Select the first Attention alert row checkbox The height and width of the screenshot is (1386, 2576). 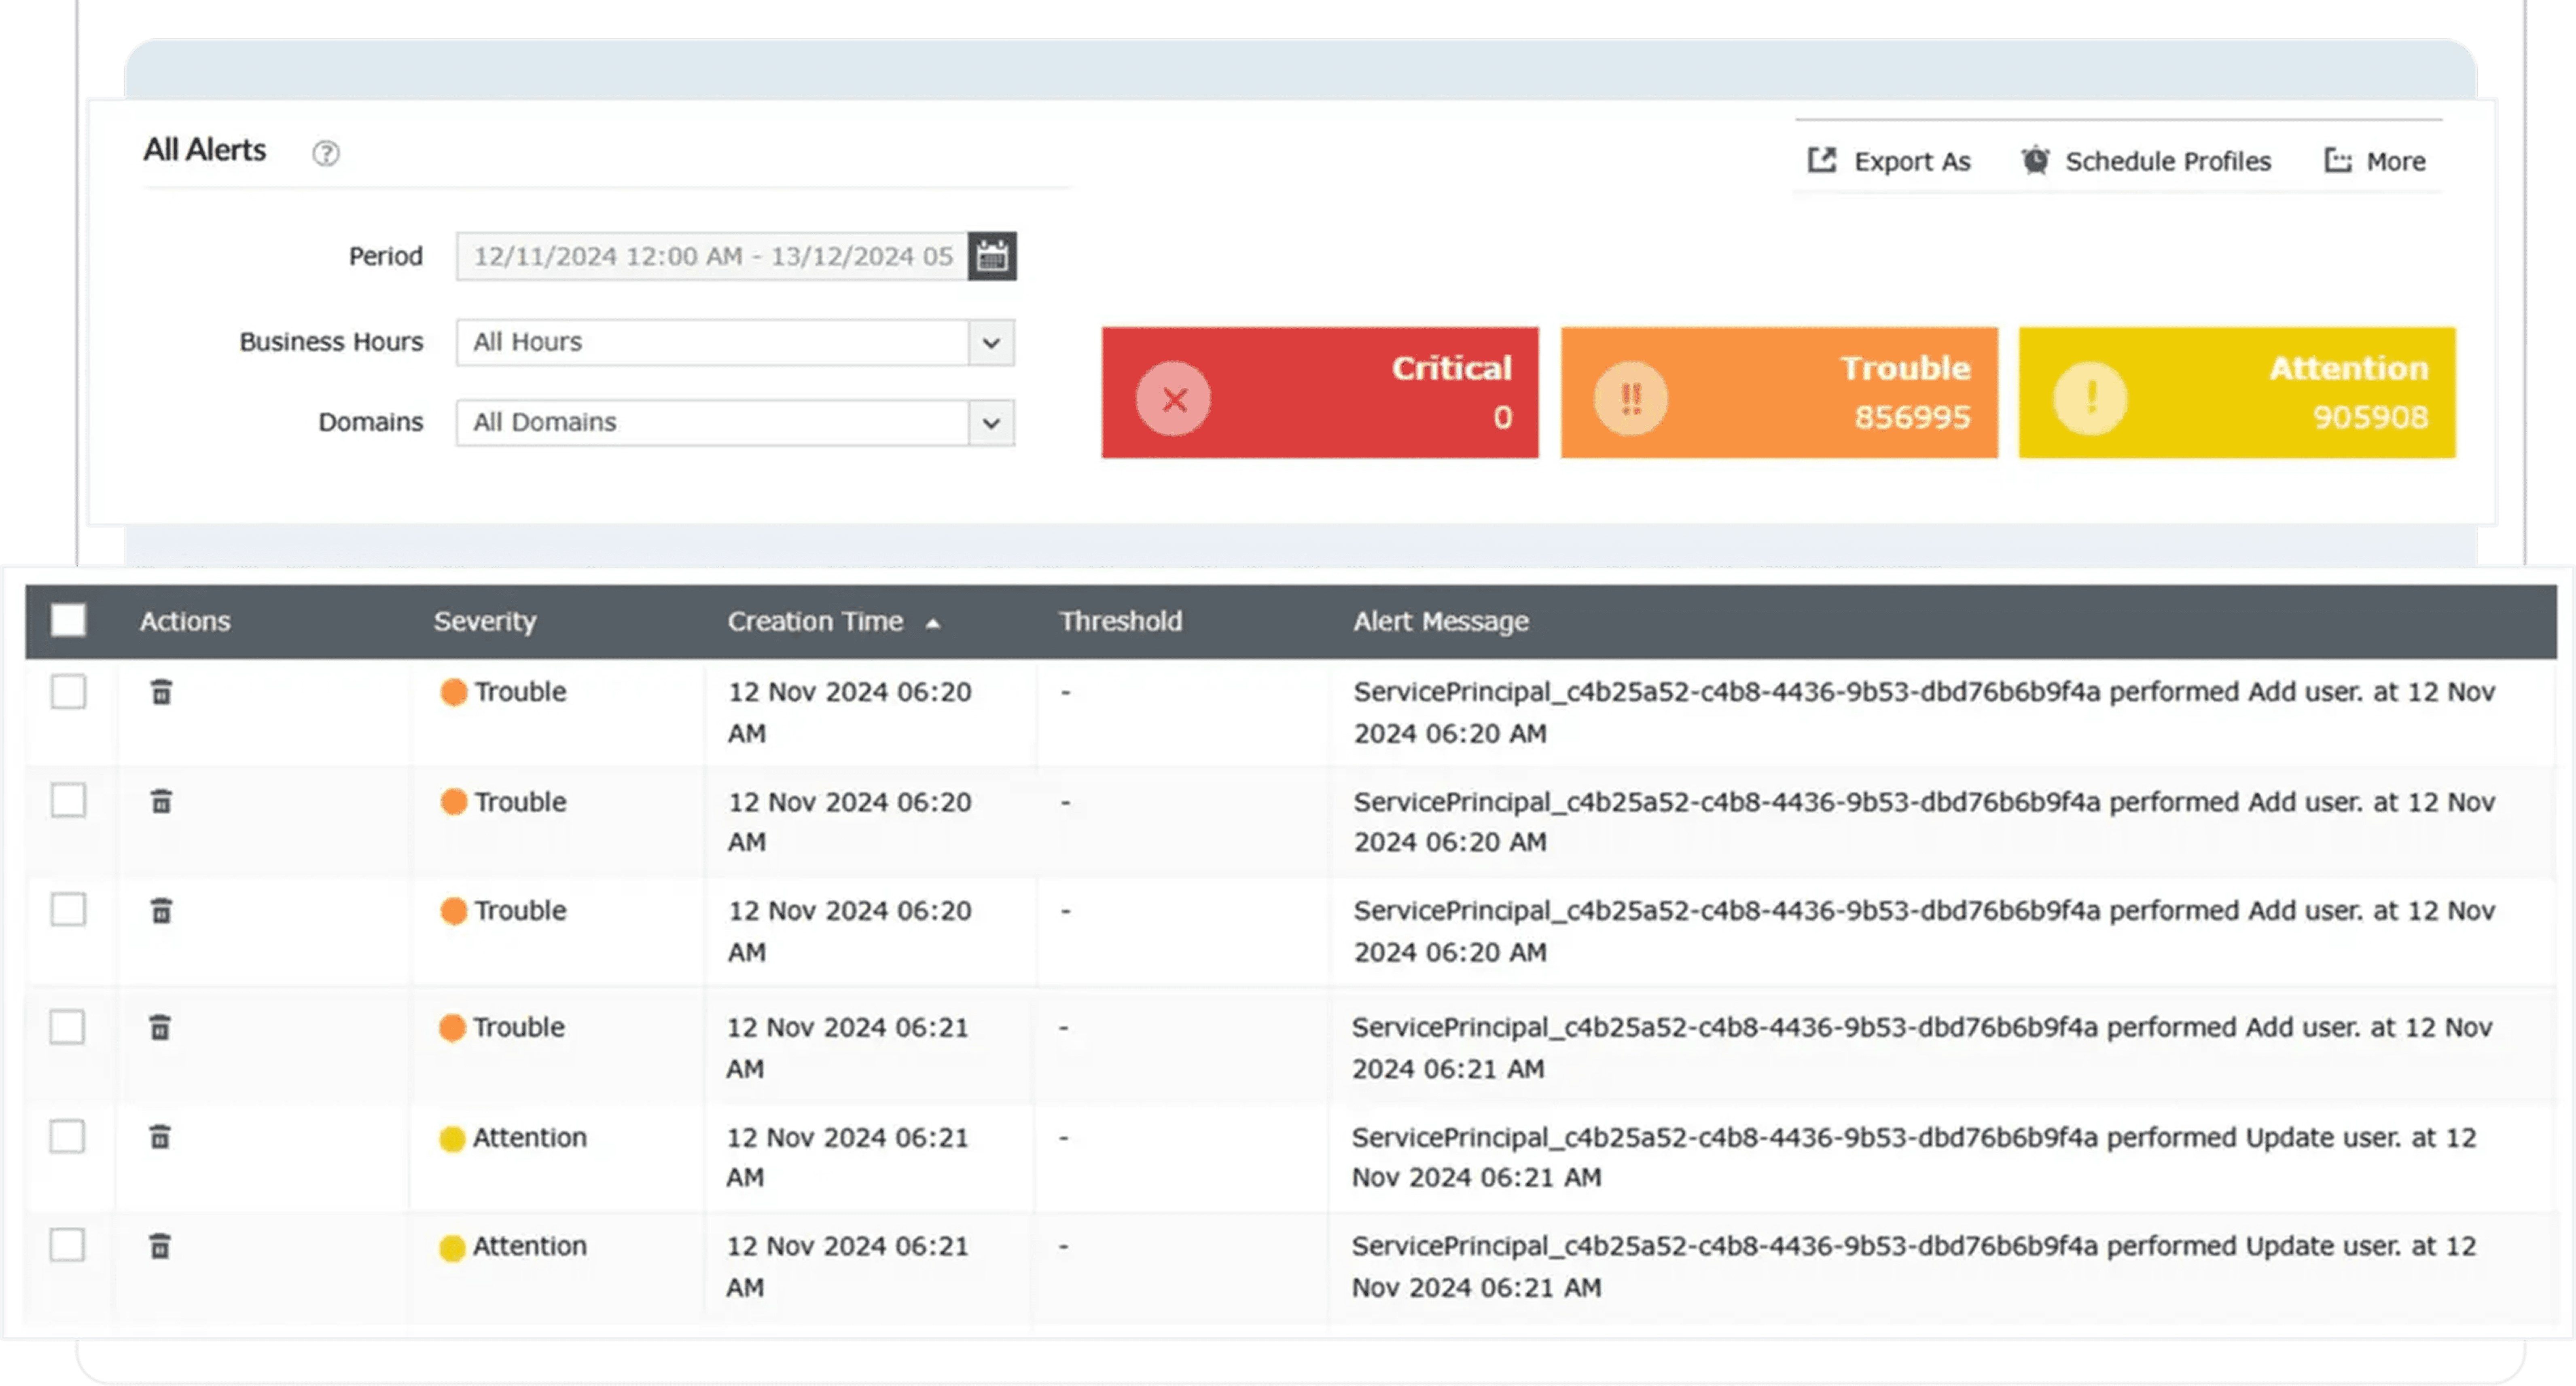[67, 1137]
